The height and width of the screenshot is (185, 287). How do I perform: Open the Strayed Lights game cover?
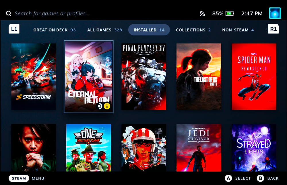(x=254, y=148)
